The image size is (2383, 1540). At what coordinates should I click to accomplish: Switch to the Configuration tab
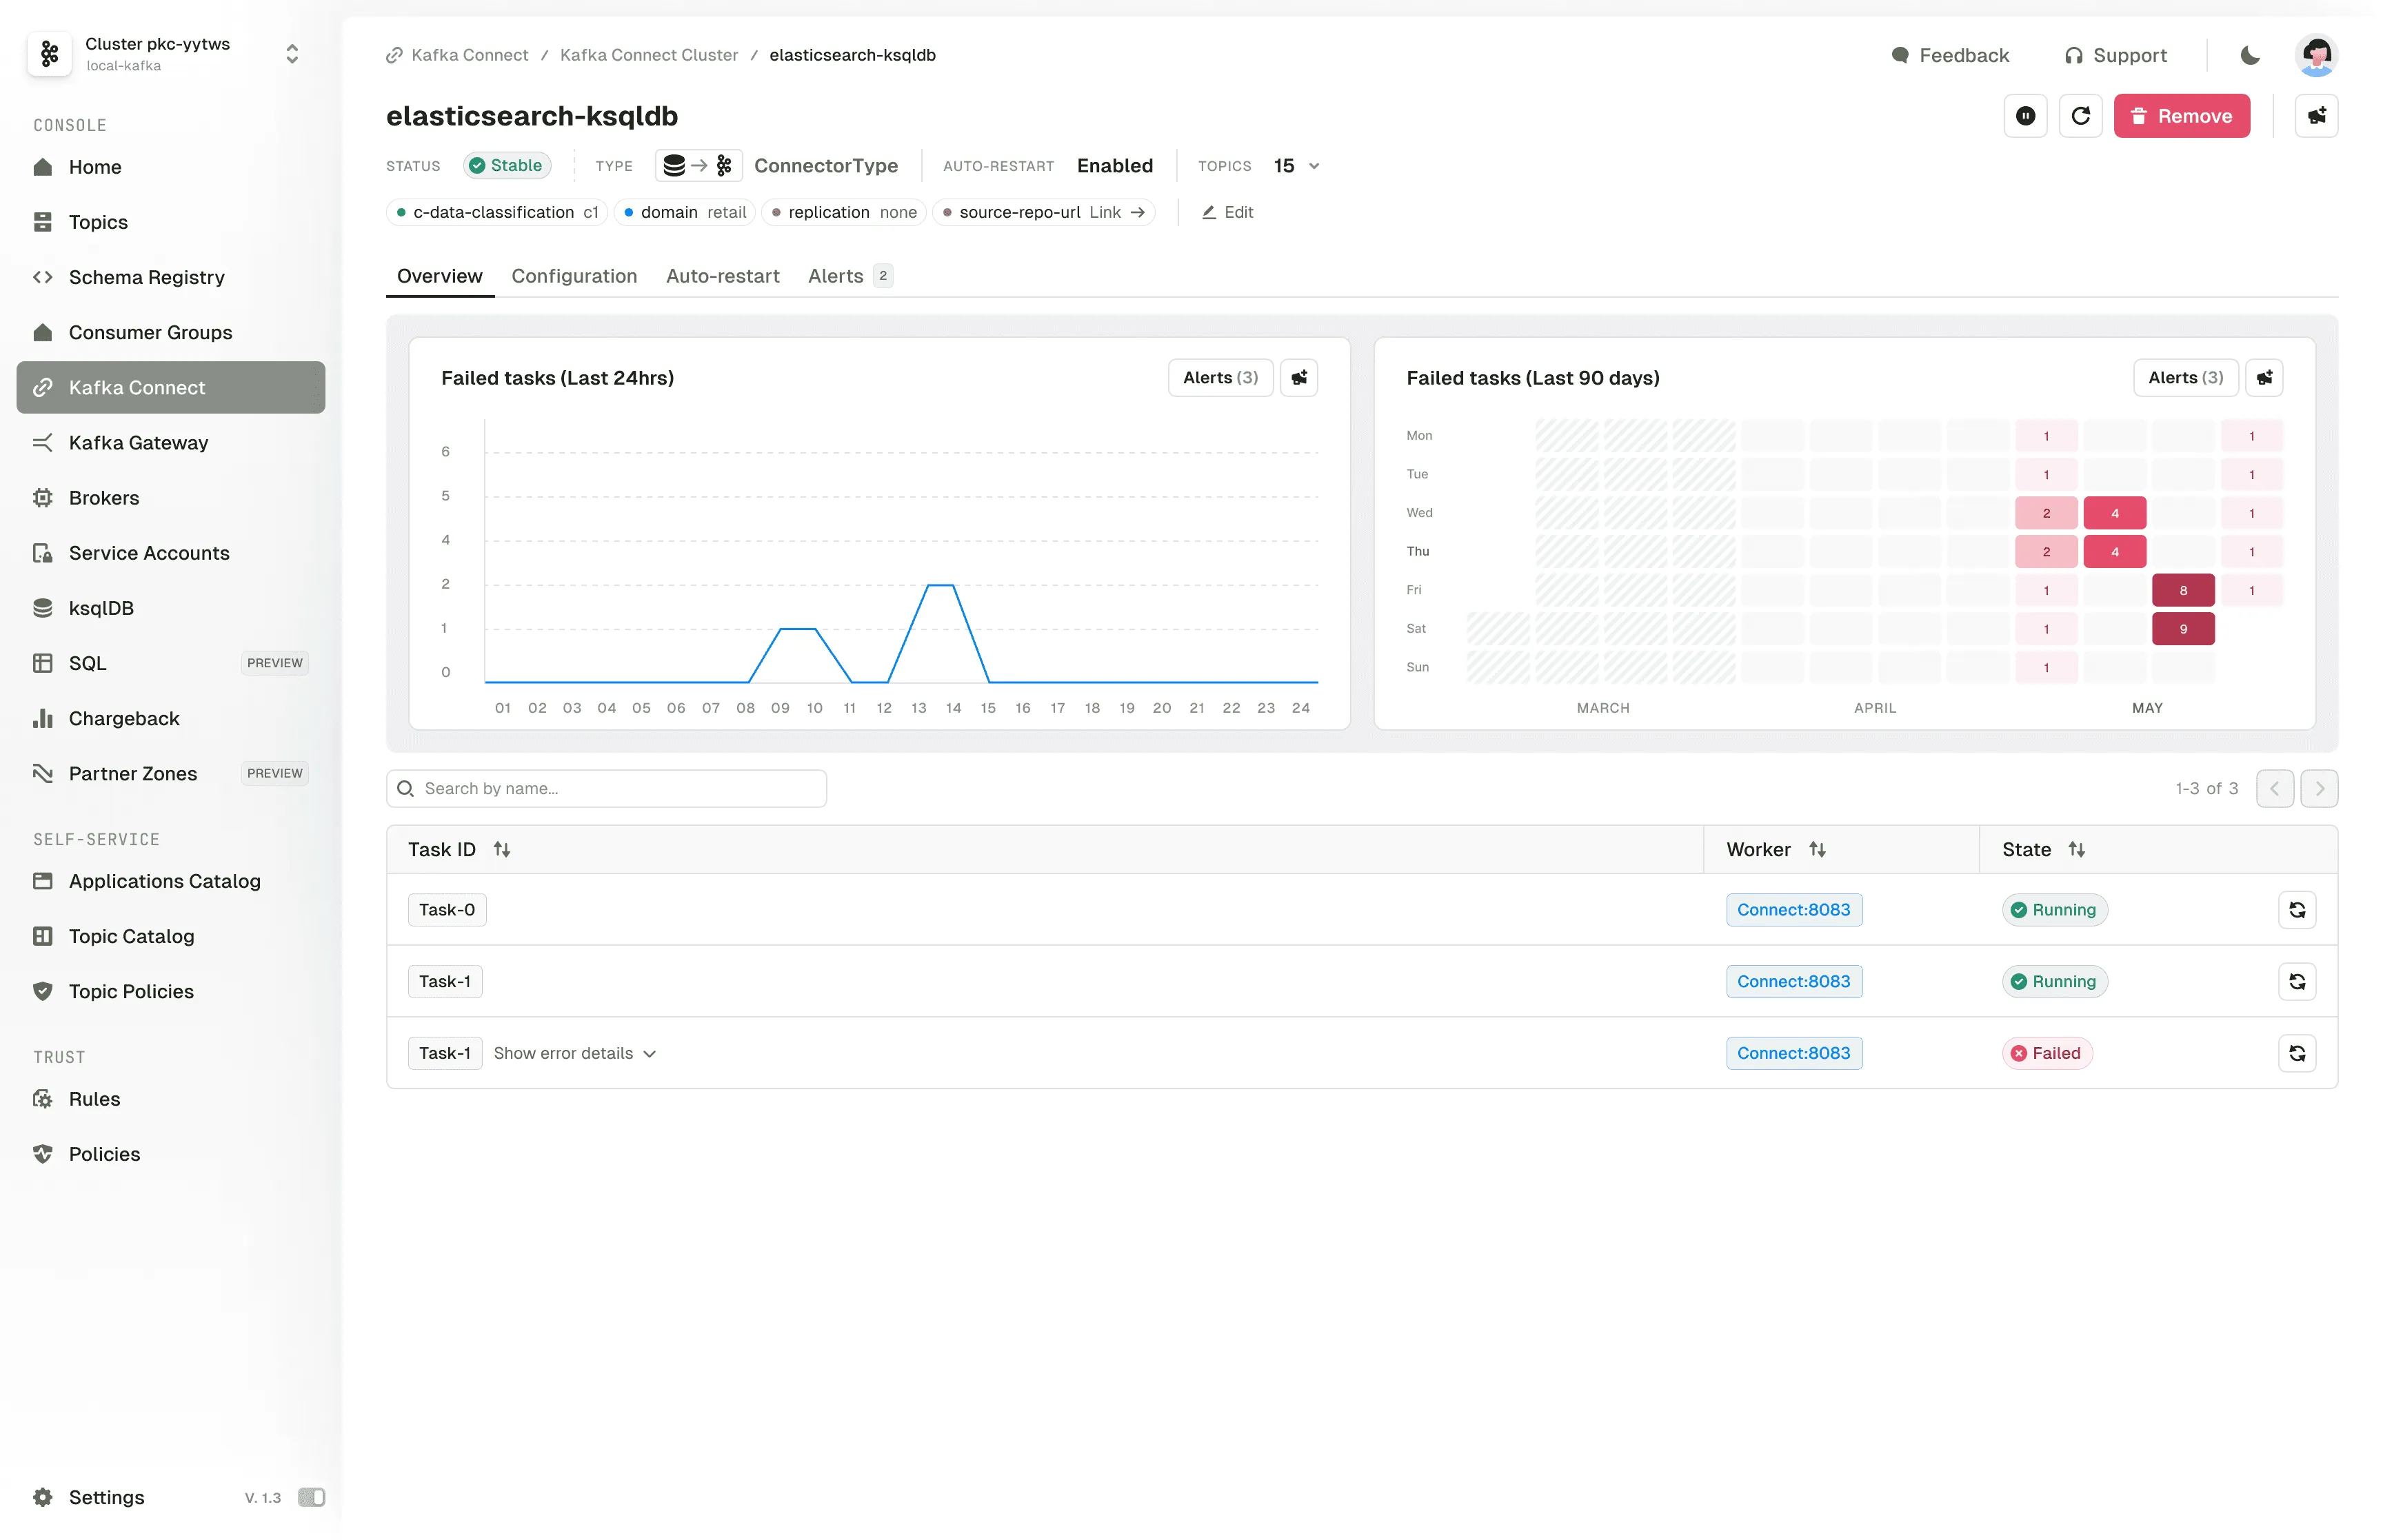[x=574, y=276]
